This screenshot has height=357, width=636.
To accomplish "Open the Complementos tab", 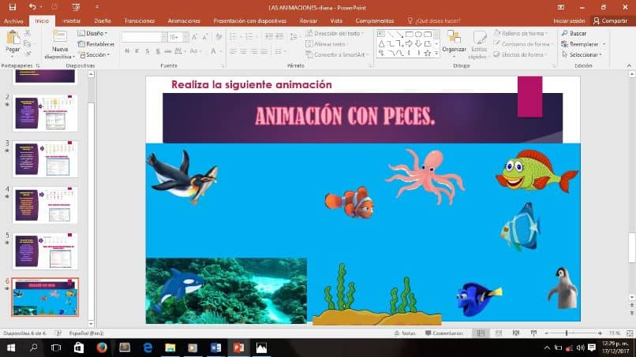I will (375, 20).
